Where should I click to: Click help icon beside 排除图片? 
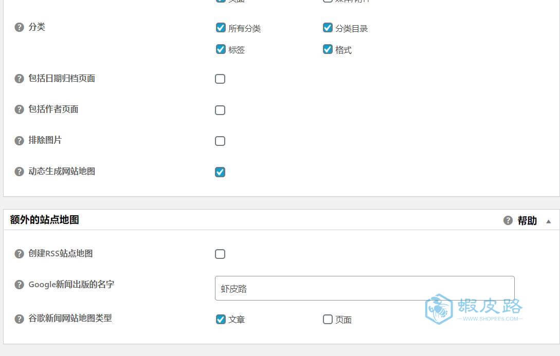tap(19, 141)
